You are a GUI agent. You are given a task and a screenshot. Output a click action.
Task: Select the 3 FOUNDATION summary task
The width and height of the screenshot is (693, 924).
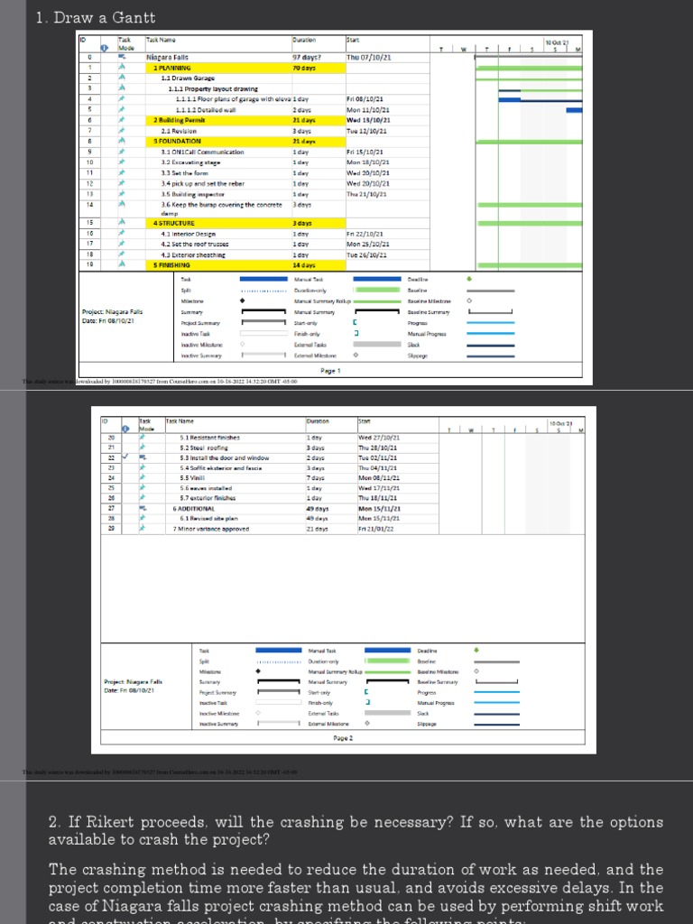click(x=245, y=142)
